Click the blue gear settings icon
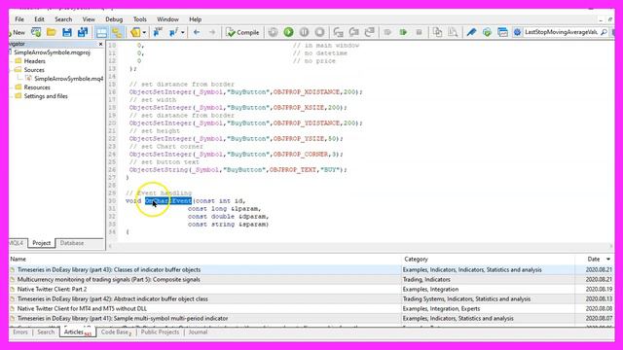The image size is (623, 350). 517,32
